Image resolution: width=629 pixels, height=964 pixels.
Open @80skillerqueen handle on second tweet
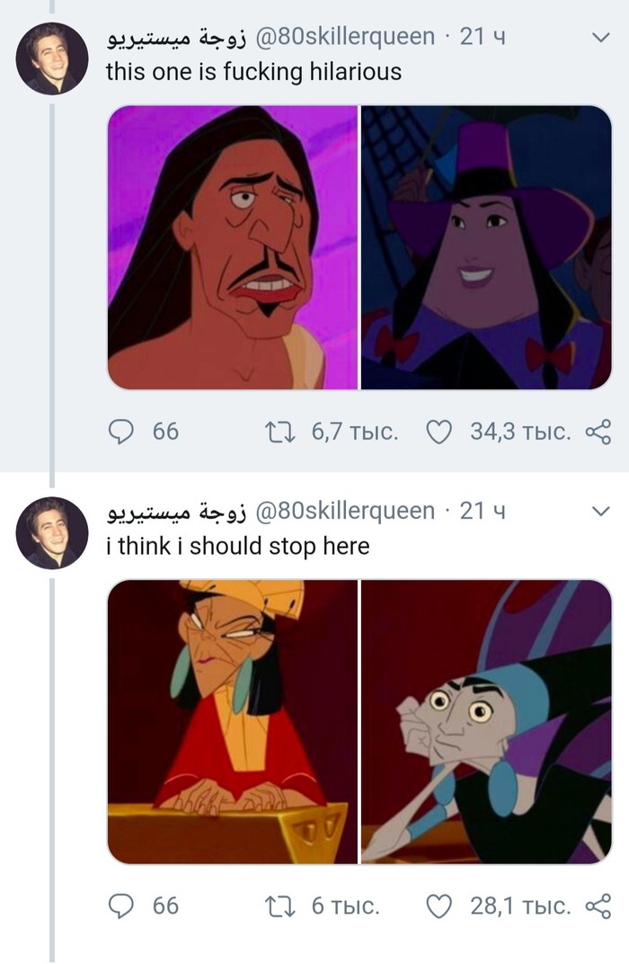pos(345,512)
